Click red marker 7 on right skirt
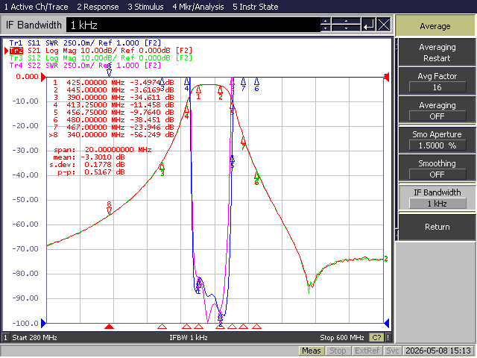 (244, 142)
